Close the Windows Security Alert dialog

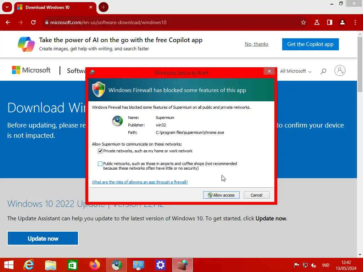click(x=269, y=71)
